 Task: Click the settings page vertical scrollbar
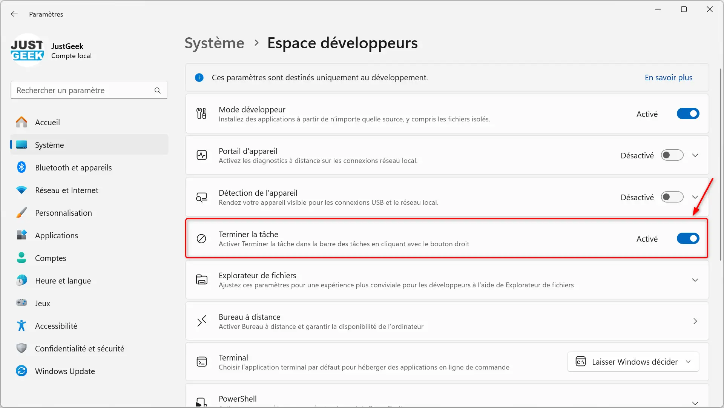coord(720,164)
